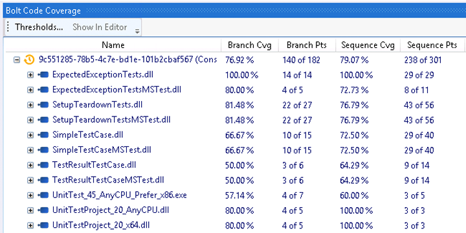Viewport: 466px width, 233px height.
Task: Click assembly icon of ExpectedExceptionTestsMSTest.dll
Action: [43, 90]
